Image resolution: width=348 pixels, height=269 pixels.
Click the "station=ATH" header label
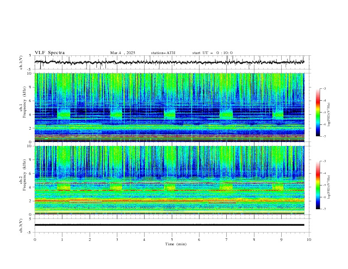163,53
